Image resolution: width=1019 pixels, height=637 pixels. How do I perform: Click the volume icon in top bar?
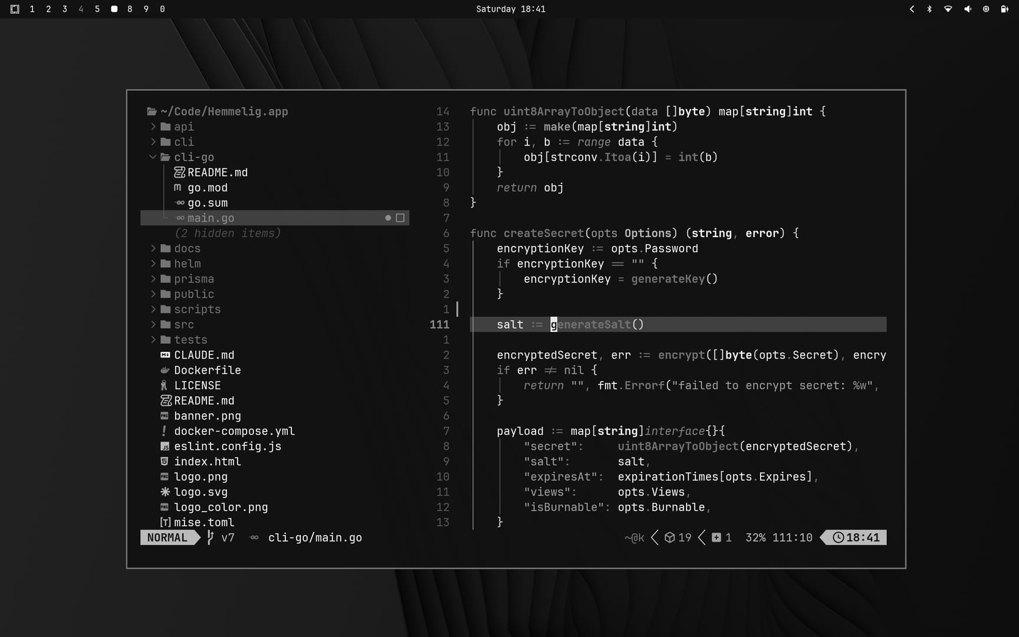pos(967,9)
